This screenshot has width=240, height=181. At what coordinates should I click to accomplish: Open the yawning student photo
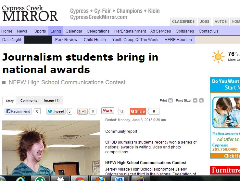(51, 148)
